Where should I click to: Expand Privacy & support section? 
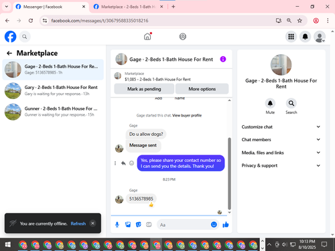click(281, 165)
